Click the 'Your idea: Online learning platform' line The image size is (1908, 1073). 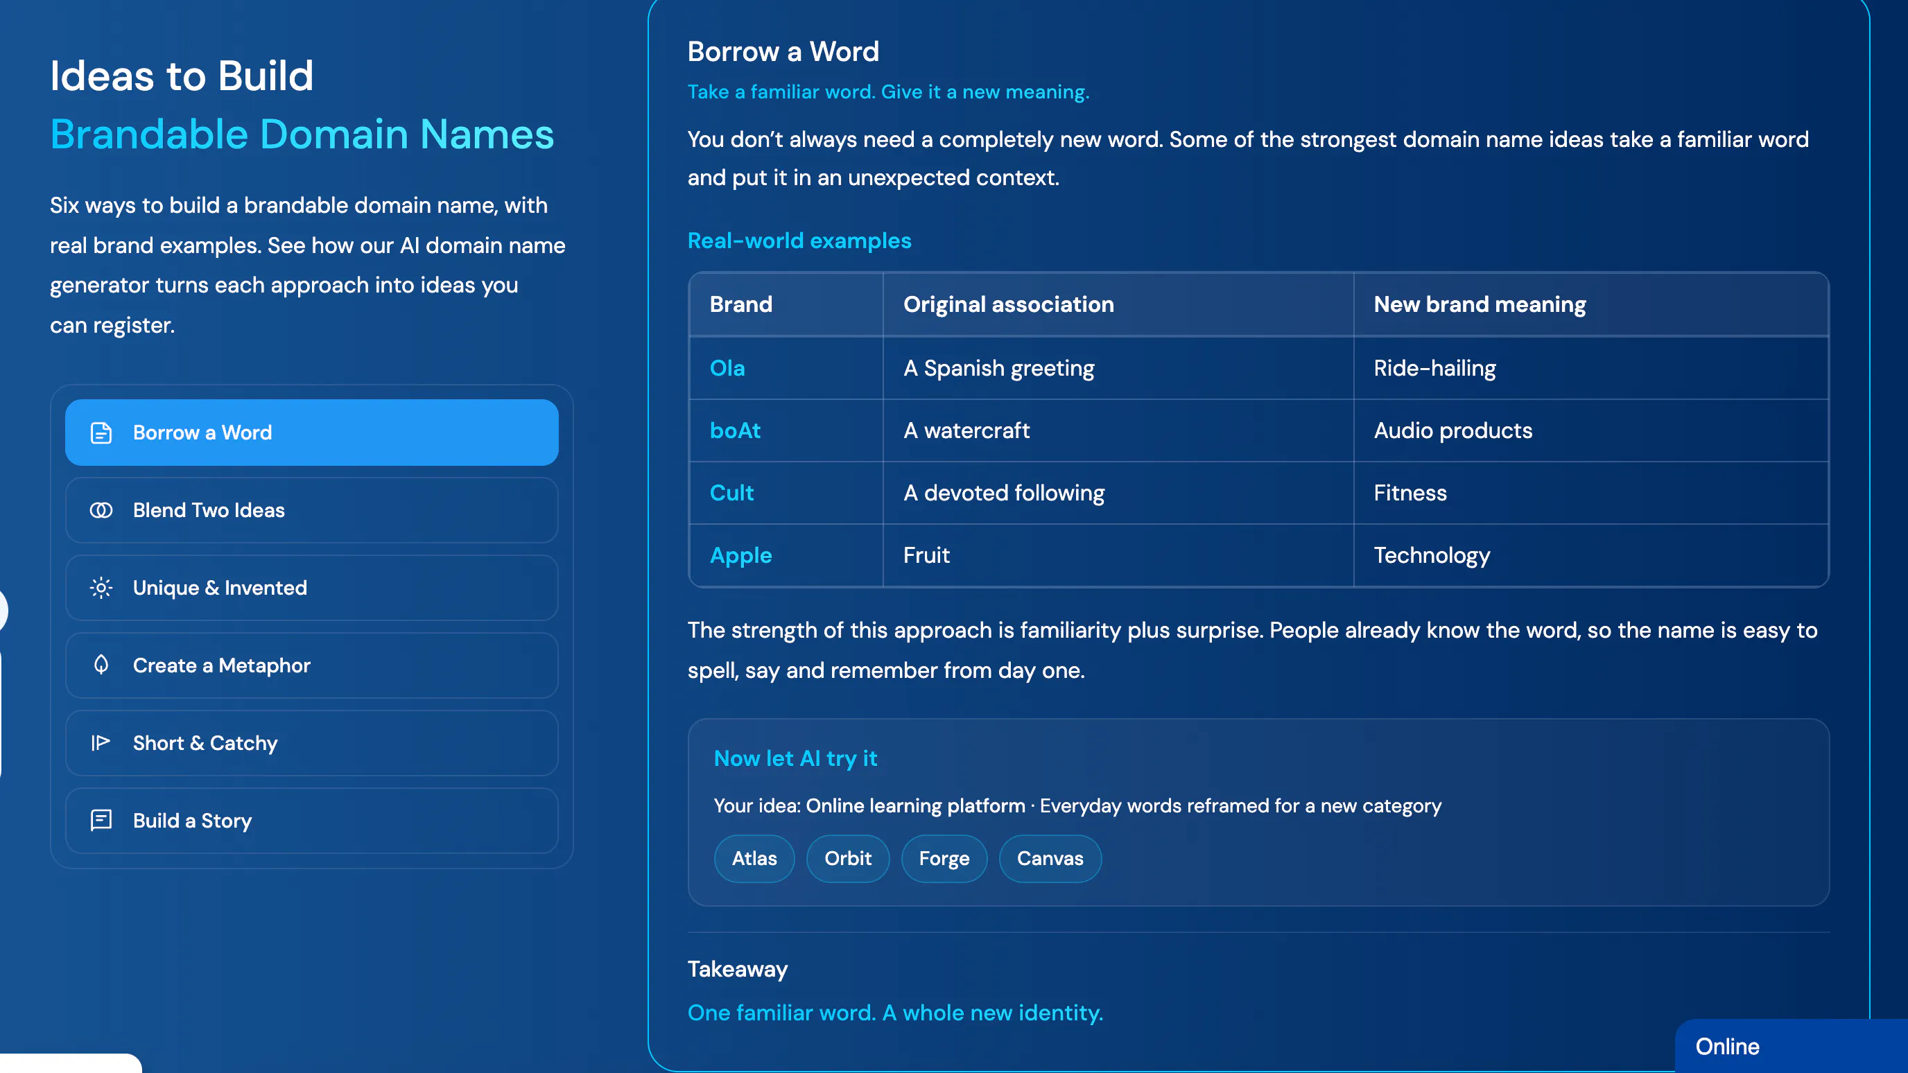[1077, 805]
